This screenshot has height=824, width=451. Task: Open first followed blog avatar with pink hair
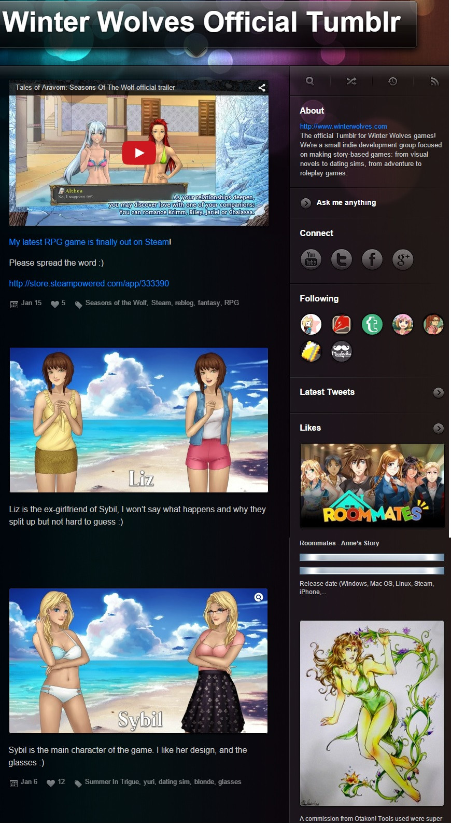point(311,324)
